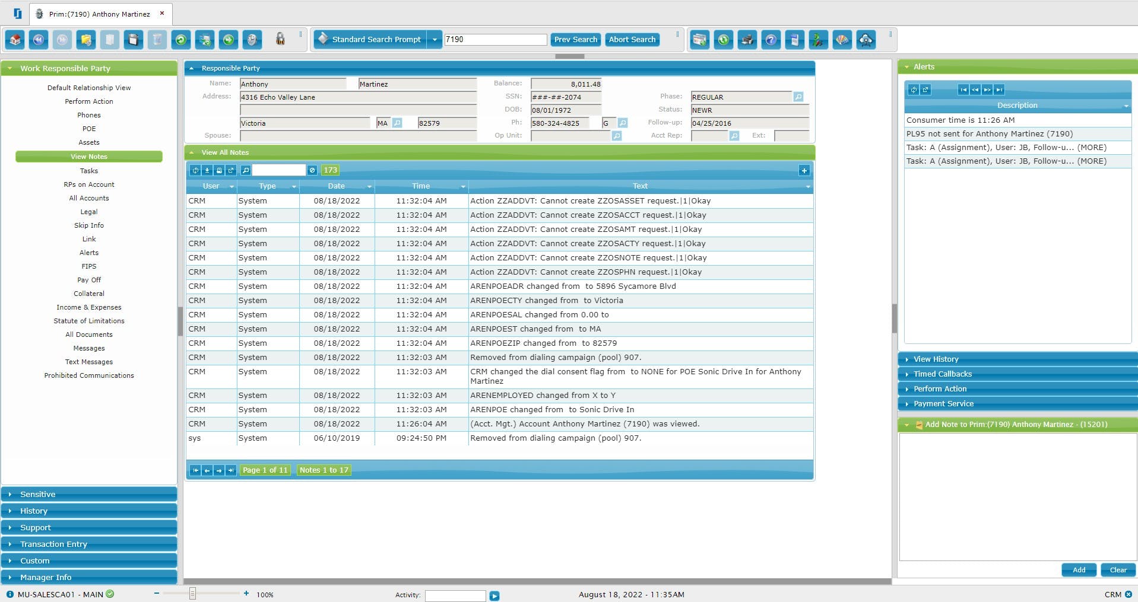Adjust the zoom slider handle
This screenshot has width=1138, height=602.
(192, 594)
